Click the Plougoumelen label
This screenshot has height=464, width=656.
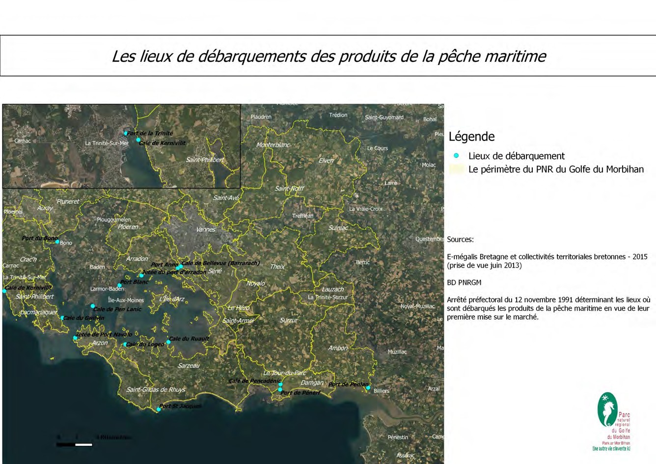114,219
